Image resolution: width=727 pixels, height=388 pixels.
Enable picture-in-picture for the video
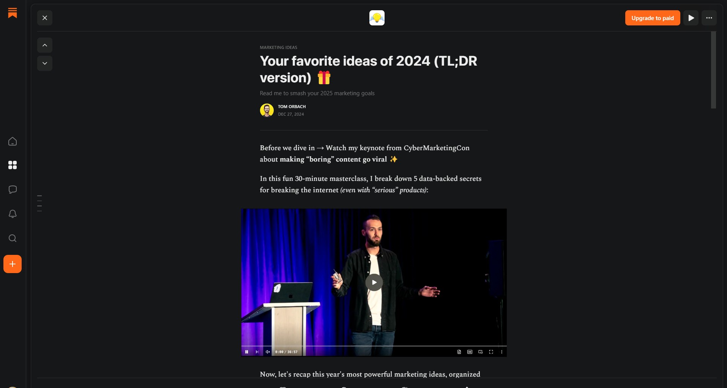[x=481, y=352]
